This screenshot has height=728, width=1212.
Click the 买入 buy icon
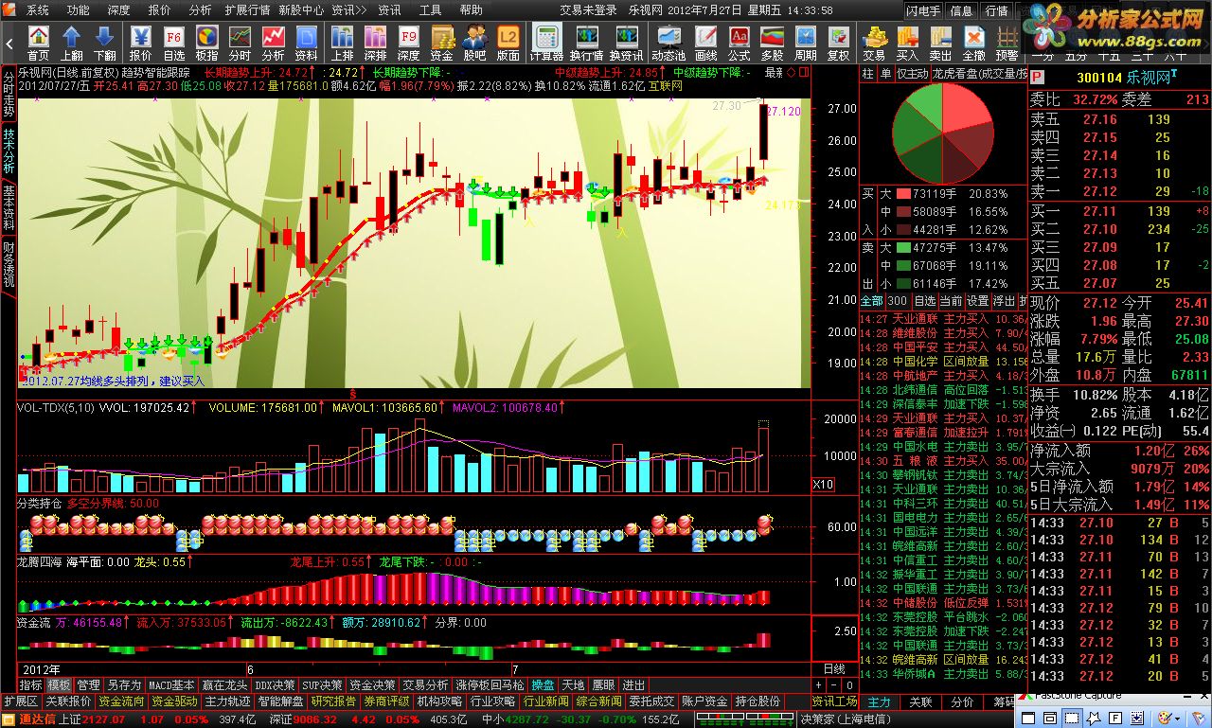click(907, 44)
